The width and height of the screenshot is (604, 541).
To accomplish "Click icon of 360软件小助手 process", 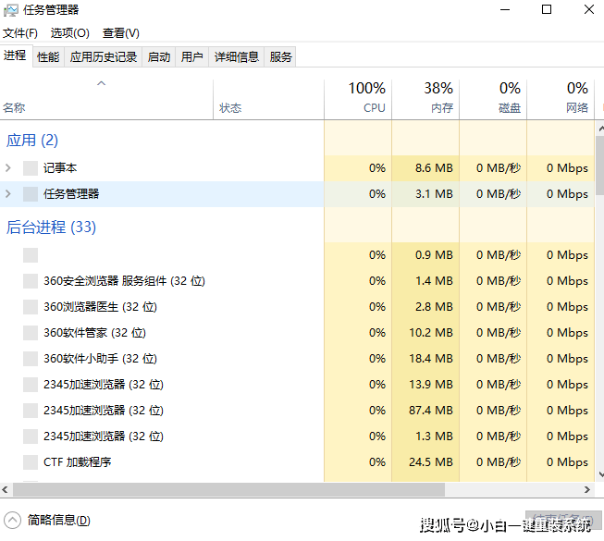I will click(31, 359).
